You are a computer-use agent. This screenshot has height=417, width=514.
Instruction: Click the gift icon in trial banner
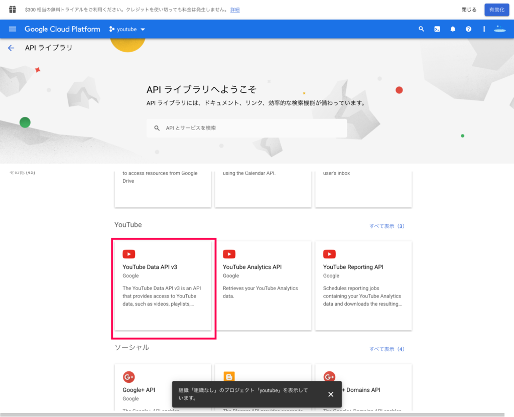click(x=13, y=10)
